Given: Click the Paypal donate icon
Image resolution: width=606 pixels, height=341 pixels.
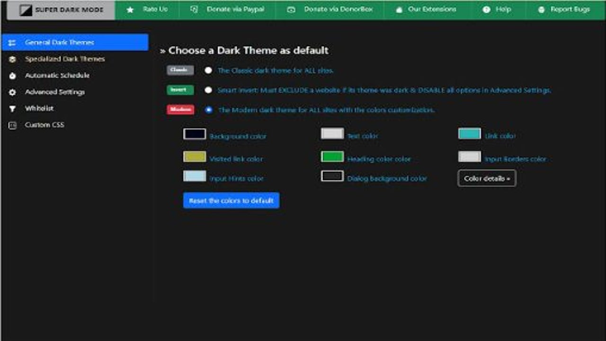Looking at the screenshot, I should coord(194,9).
